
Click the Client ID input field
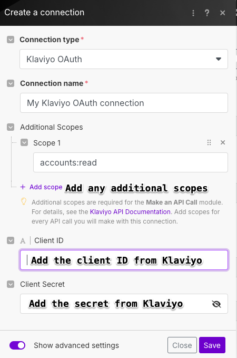coord(124,260)
